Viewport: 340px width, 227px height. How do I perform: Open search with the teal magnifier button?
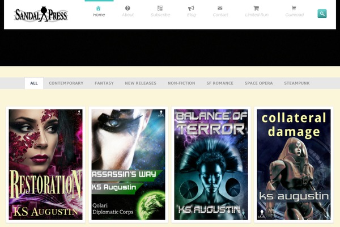click(322, 14)
